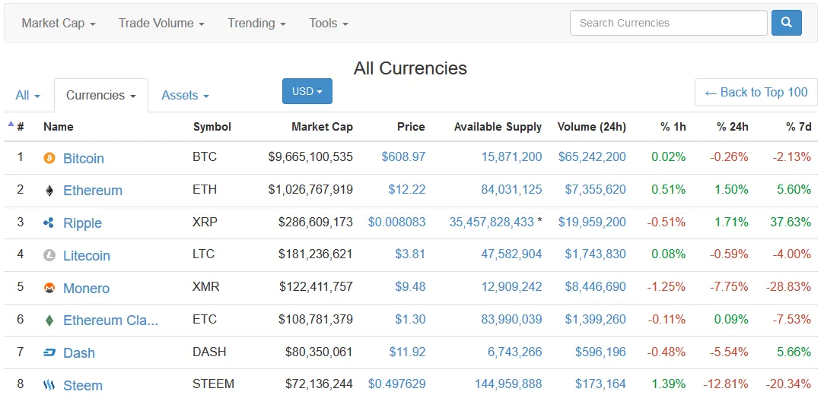This screenshot has height=401, width=824.
Task: Switch to the Assets tab
Action: click(185, 96)
